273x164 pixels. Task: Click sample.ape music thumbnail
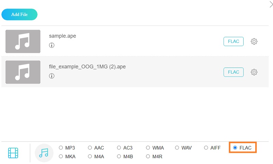[23, 42]
